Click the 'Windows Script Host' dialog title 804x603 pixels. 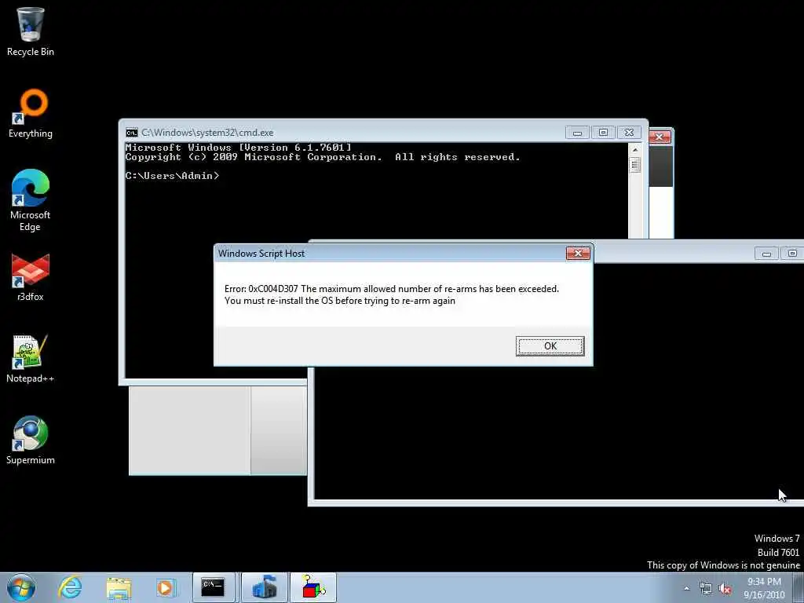click(261, 254)
